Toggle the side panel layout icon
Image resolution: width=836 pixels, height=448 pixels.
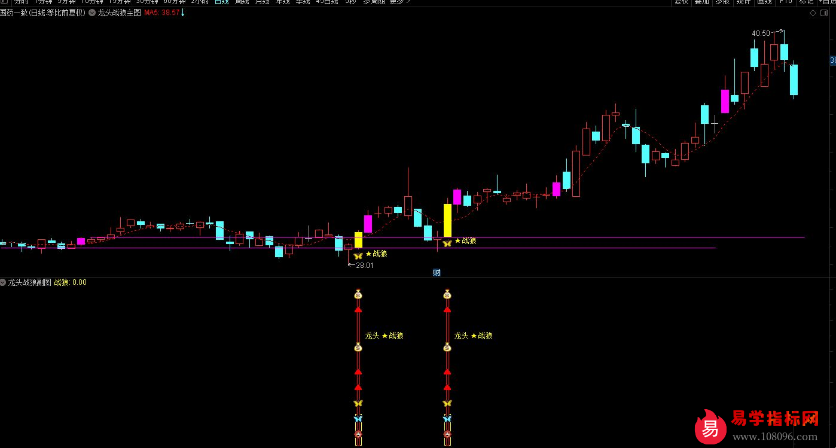(824, 13)
